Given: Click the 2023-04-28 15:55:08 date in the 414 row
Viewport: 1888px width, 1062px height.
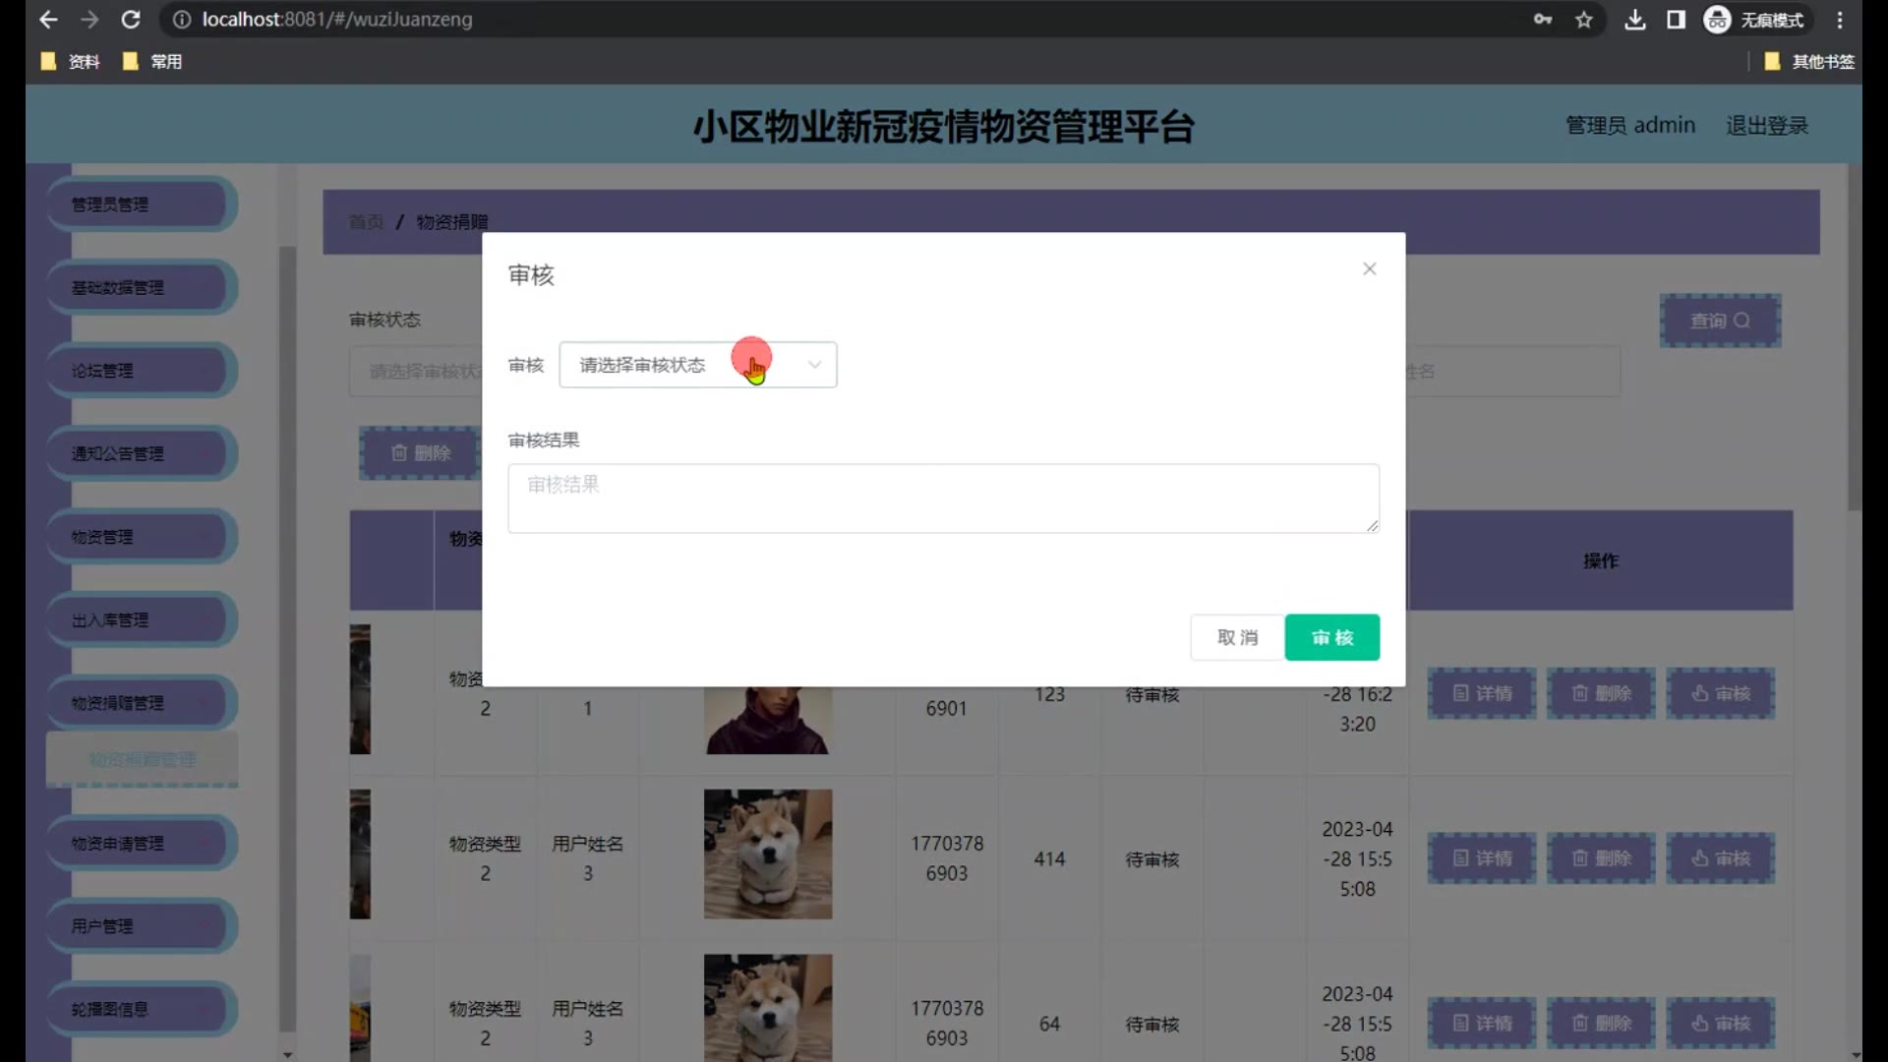Looking at the screenshot, I should (x=1357, y=858).
